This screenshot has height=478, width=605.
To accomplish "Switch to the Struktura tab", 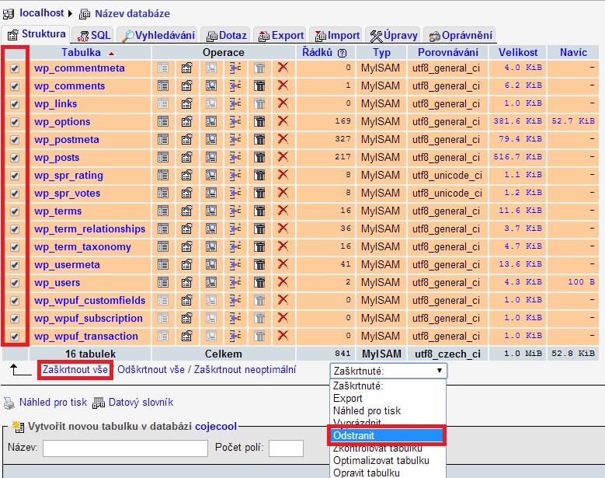I will click(37, 34).
